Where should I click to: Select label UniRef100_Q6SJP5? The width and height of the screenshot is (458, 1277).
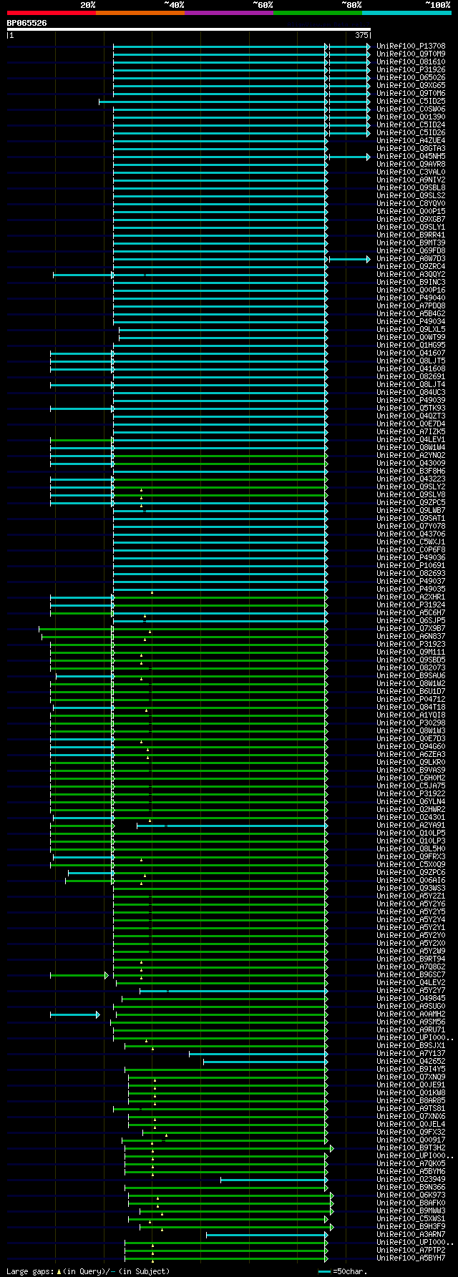pos(411,621)
